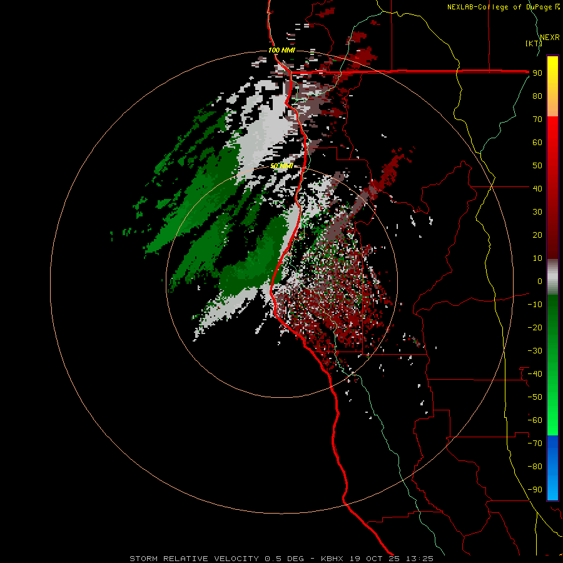Click the -50 value on the velocity scale
Screen dimensions: 563x563
(535, 397)
